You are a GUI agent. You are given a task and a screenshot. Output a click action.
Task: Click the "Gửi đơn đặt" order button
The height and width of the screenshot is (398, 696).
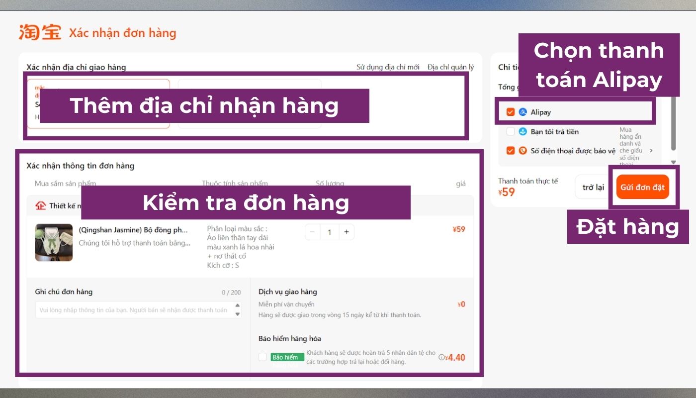pyautogui.click(x=642, y=187)
